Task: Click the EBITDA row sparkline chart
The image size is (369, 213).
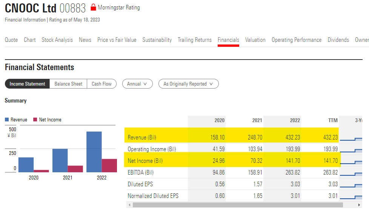Action: (351, 174)
